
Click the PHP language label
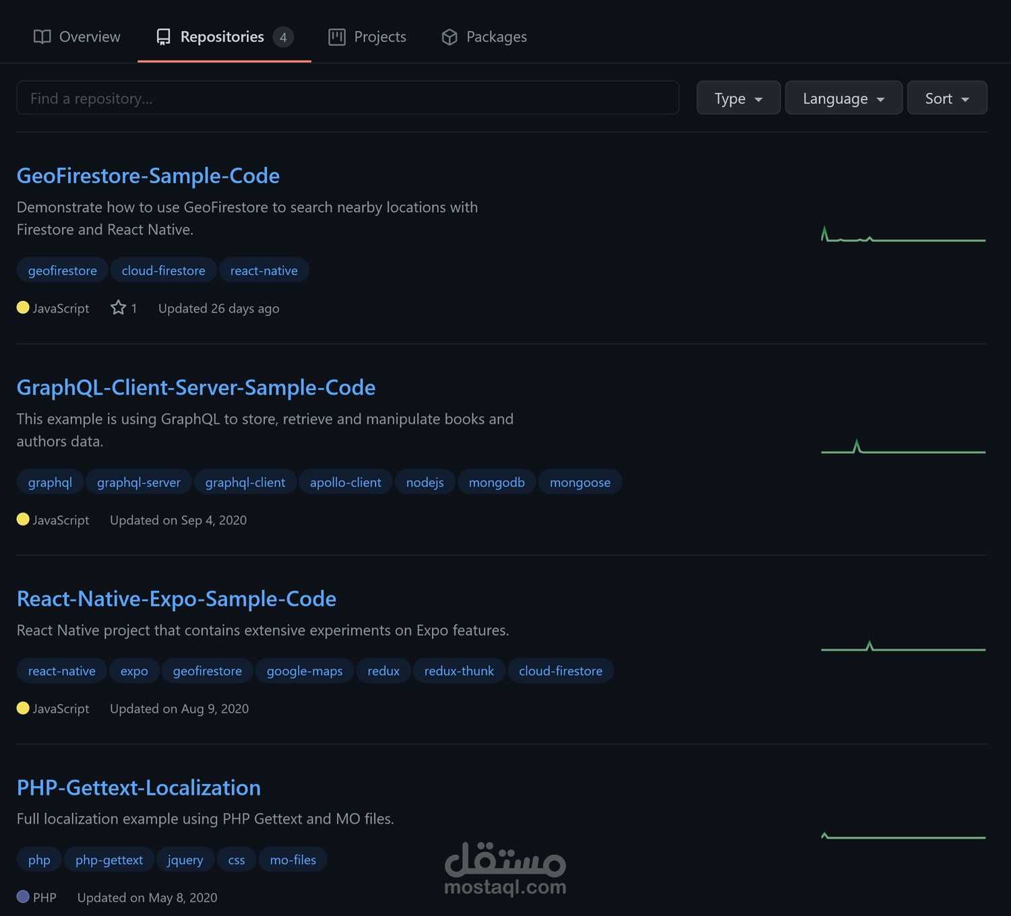[44, 898]
